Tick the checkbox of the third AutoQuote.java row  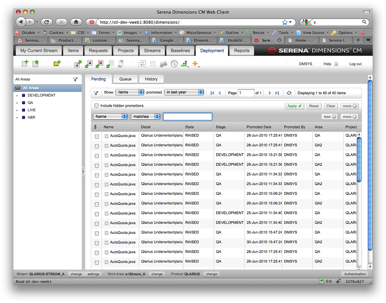(x=97, y=156)
